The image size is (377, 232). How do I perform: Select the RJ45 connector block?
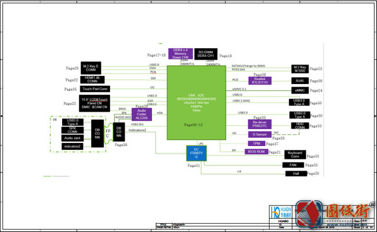(x=300, y=81)
